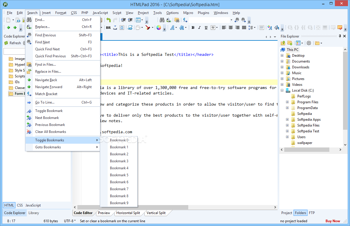The height and width of the screenshot is (226, 350).
Task: Expand the Users folder node
Action: tap(287, 137)
